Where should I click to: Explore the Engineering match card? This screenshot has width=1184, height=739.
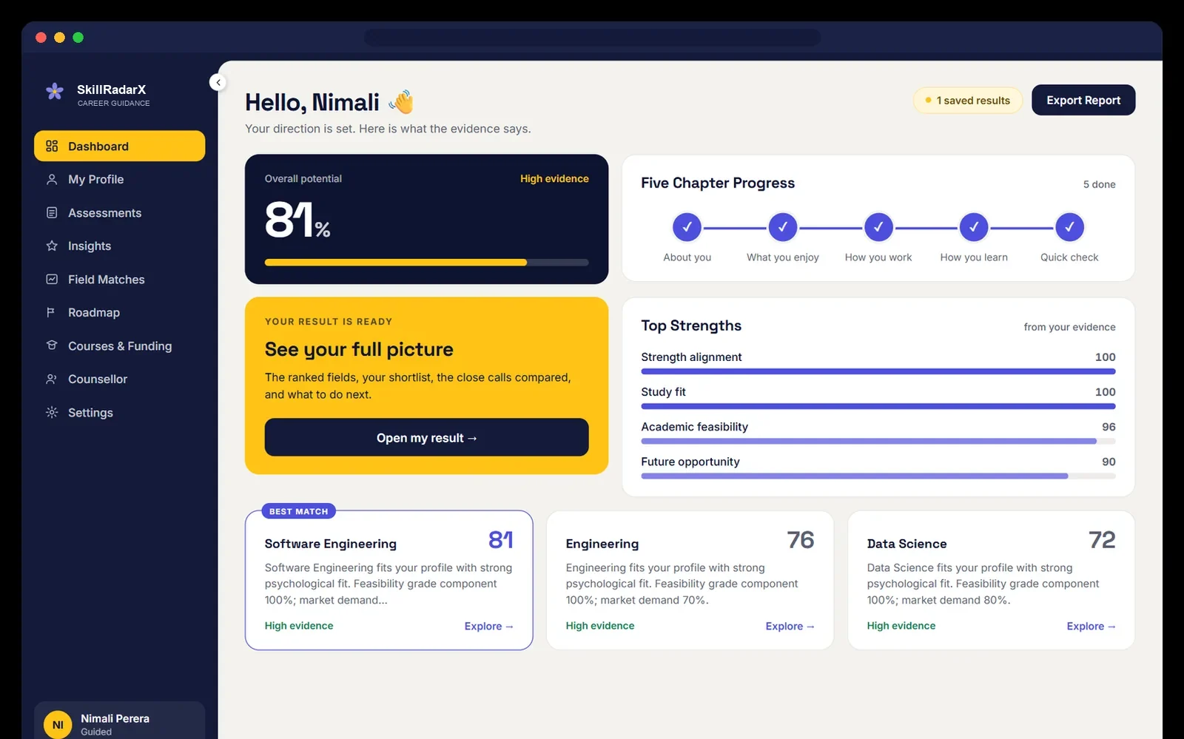pos(790,626)
